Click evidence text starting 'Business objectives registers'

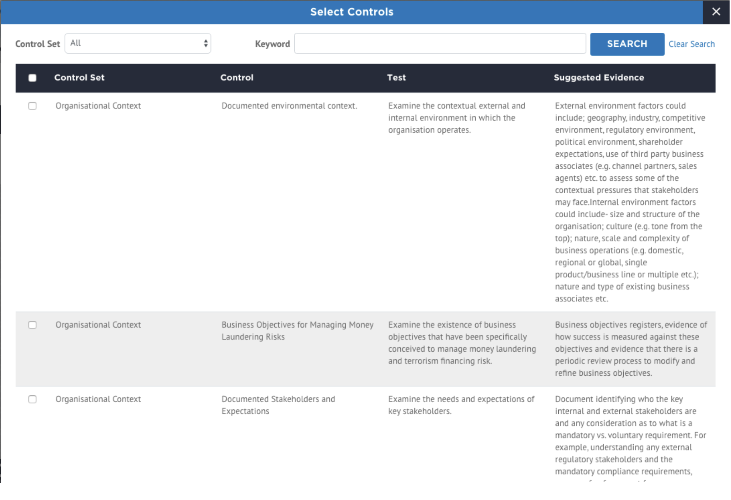pyautogui.click(x=631, y=349)
